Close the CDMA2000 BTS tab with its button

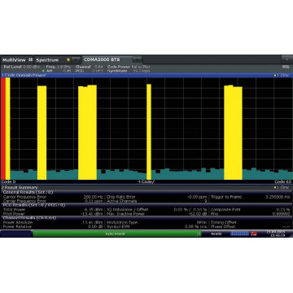(137, 59)
